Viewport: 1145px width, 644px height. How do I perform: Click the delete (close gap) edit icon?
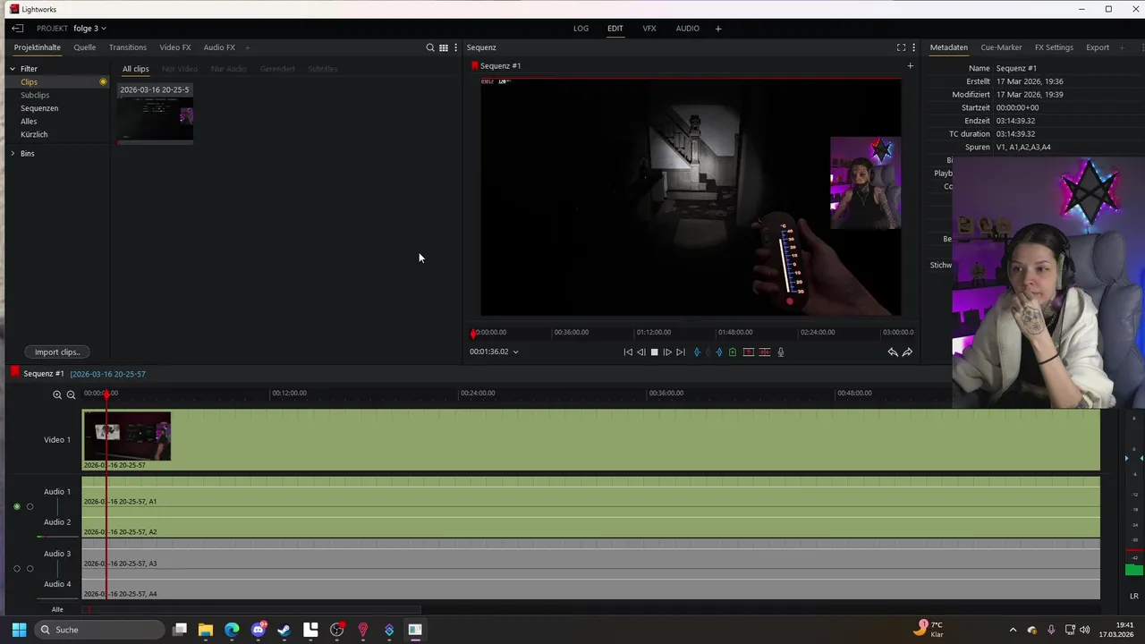click(x=765, y=352)
